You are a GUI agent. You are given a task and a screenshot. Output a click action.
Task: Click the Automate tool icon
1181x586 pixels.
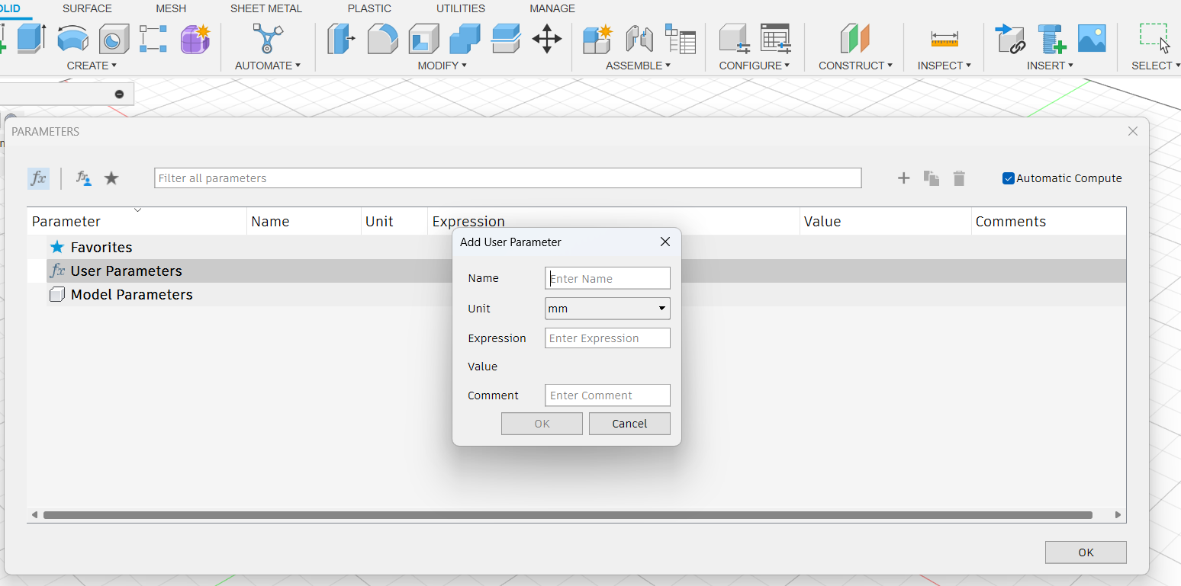pos(268,38)
